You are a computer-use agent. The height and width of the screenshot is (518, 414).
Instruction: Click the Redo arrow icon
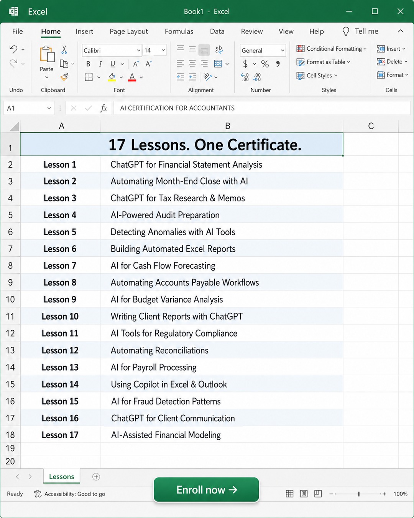[x=13, y=63]
